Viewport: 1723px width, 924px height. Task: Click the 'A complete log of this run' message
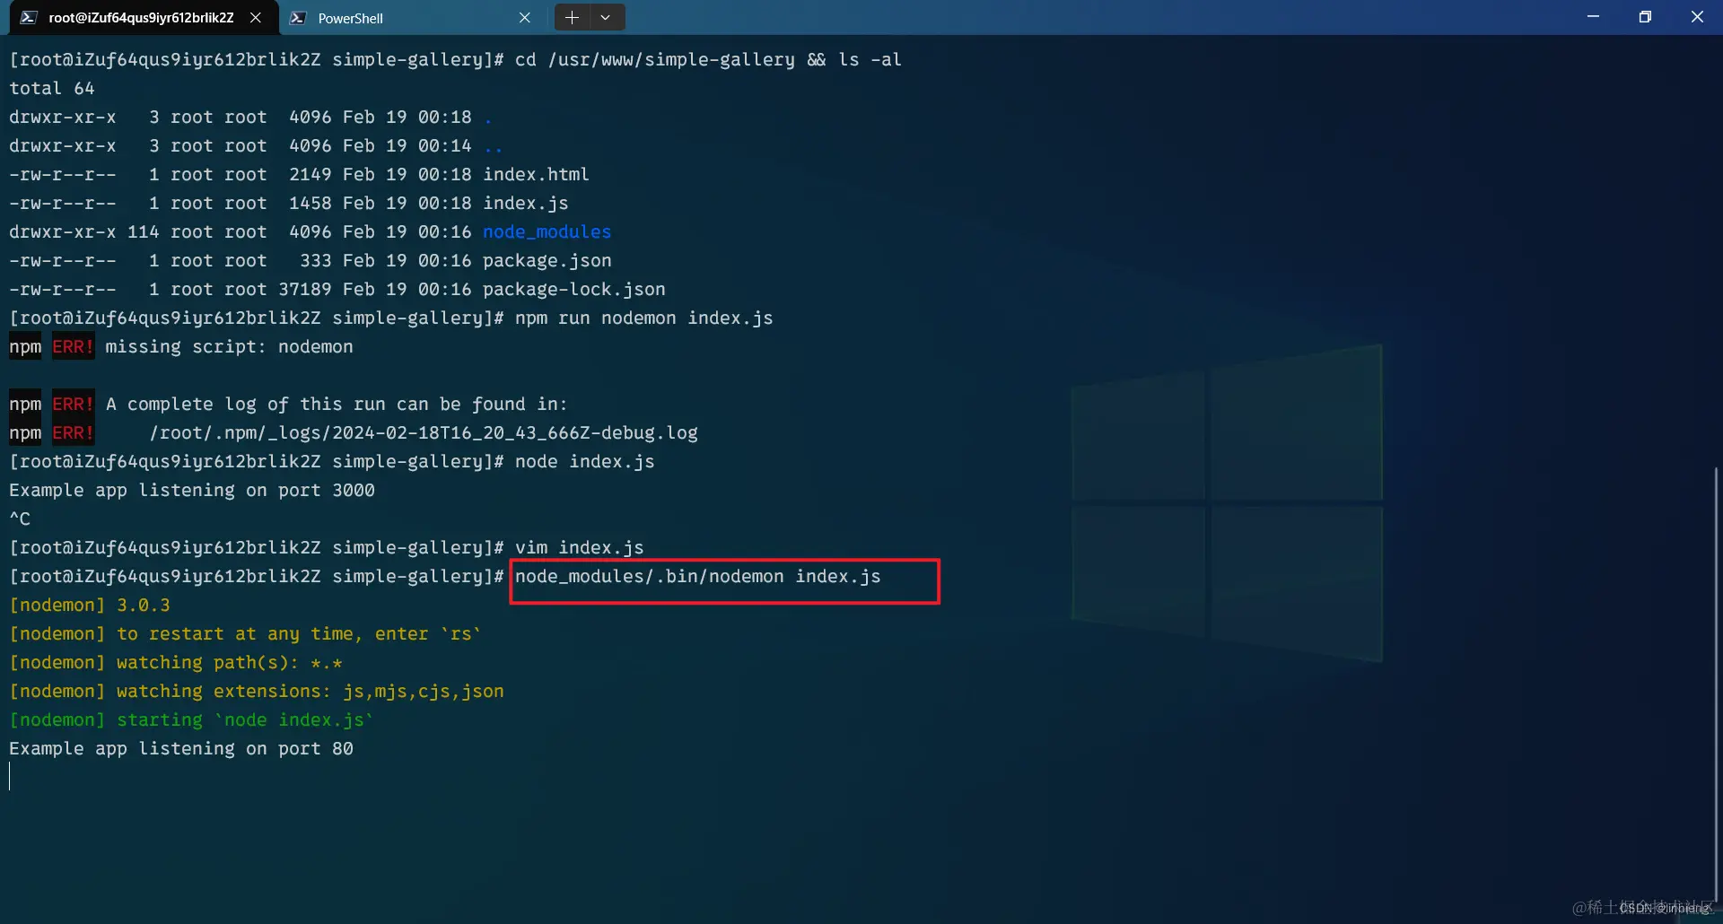pyautogui.click(x=337, y=404)
